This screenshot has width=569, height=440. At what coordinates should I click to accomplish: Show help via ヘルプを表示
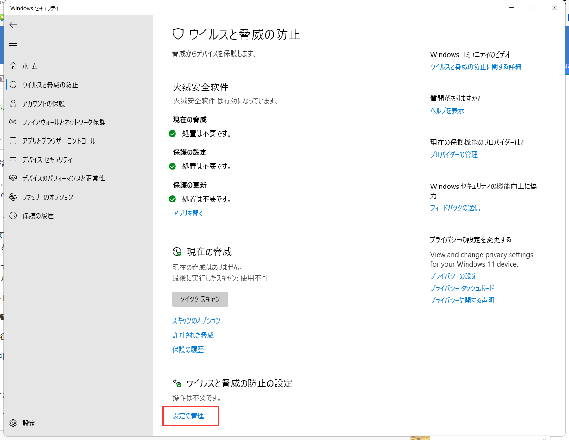pyautogui.click(x=447, y=110)
